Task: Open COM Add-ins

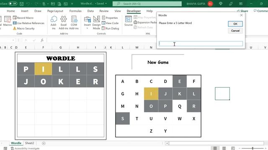Action: tap(74, 23)
